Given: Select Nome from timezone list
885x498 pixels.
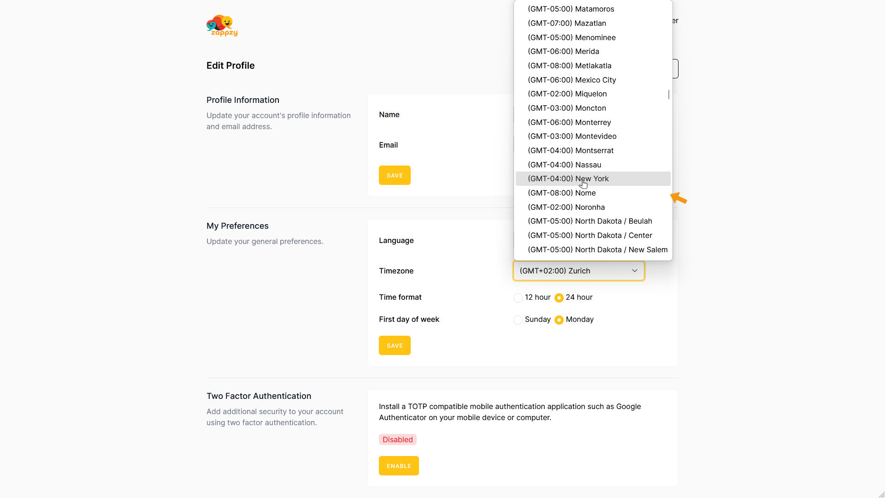Looking at the screenshot, I should coord(561,193).
